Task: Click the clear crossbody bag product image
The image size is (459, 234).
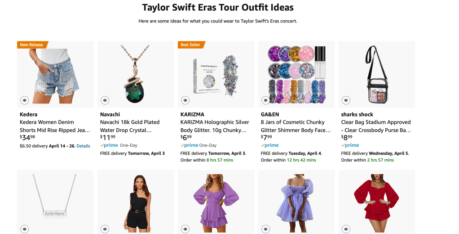Action: click(x=376, y=72)
